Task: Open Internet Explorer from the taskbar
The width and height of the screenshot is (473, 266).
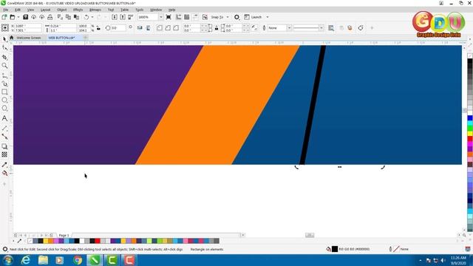Action: tap(26, 260)
